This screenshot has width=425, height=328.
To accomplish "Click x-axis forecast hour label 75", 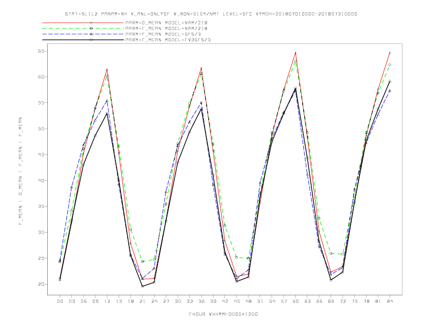I will tap(355, 301).
